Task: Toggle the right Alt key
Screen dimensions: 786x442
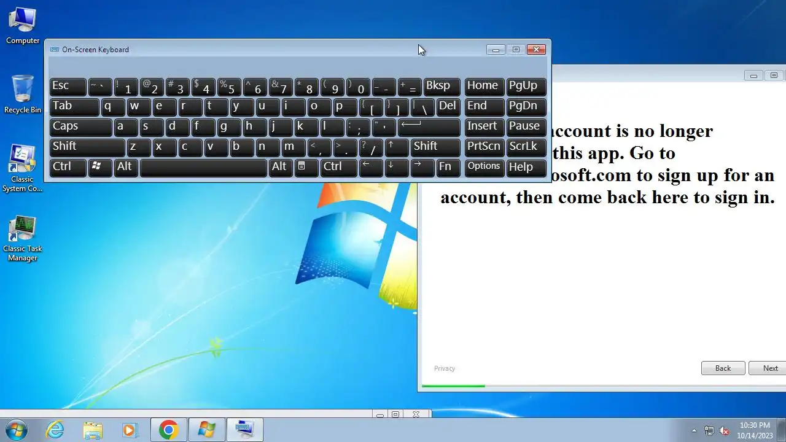Action: [281, 168]
